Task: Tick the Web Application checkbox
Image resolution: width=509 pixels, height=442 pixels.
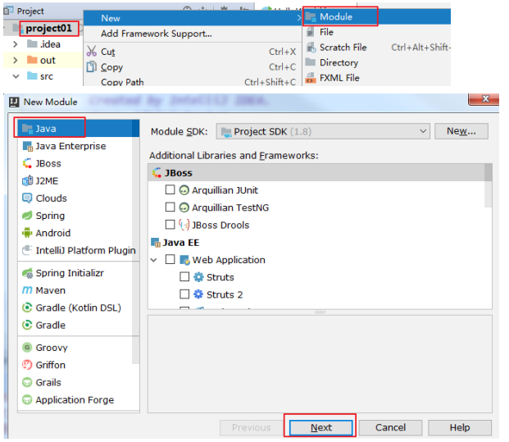Action: pyautogui.click(x=170, y=259)
